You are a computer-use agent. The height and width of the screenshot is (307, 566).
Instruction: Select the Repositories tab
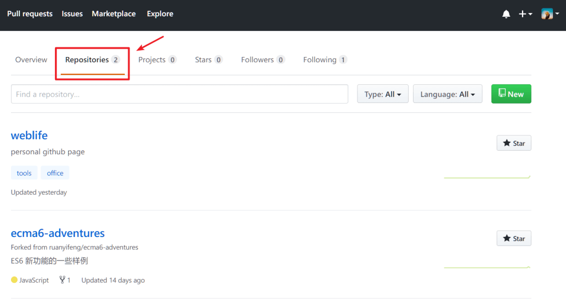pyautogui.click(x=92, y=60)
